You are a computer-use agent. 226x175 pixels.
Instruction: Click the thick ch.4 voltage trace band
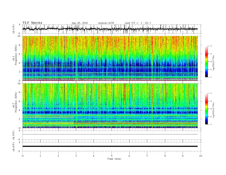(110, 146)
